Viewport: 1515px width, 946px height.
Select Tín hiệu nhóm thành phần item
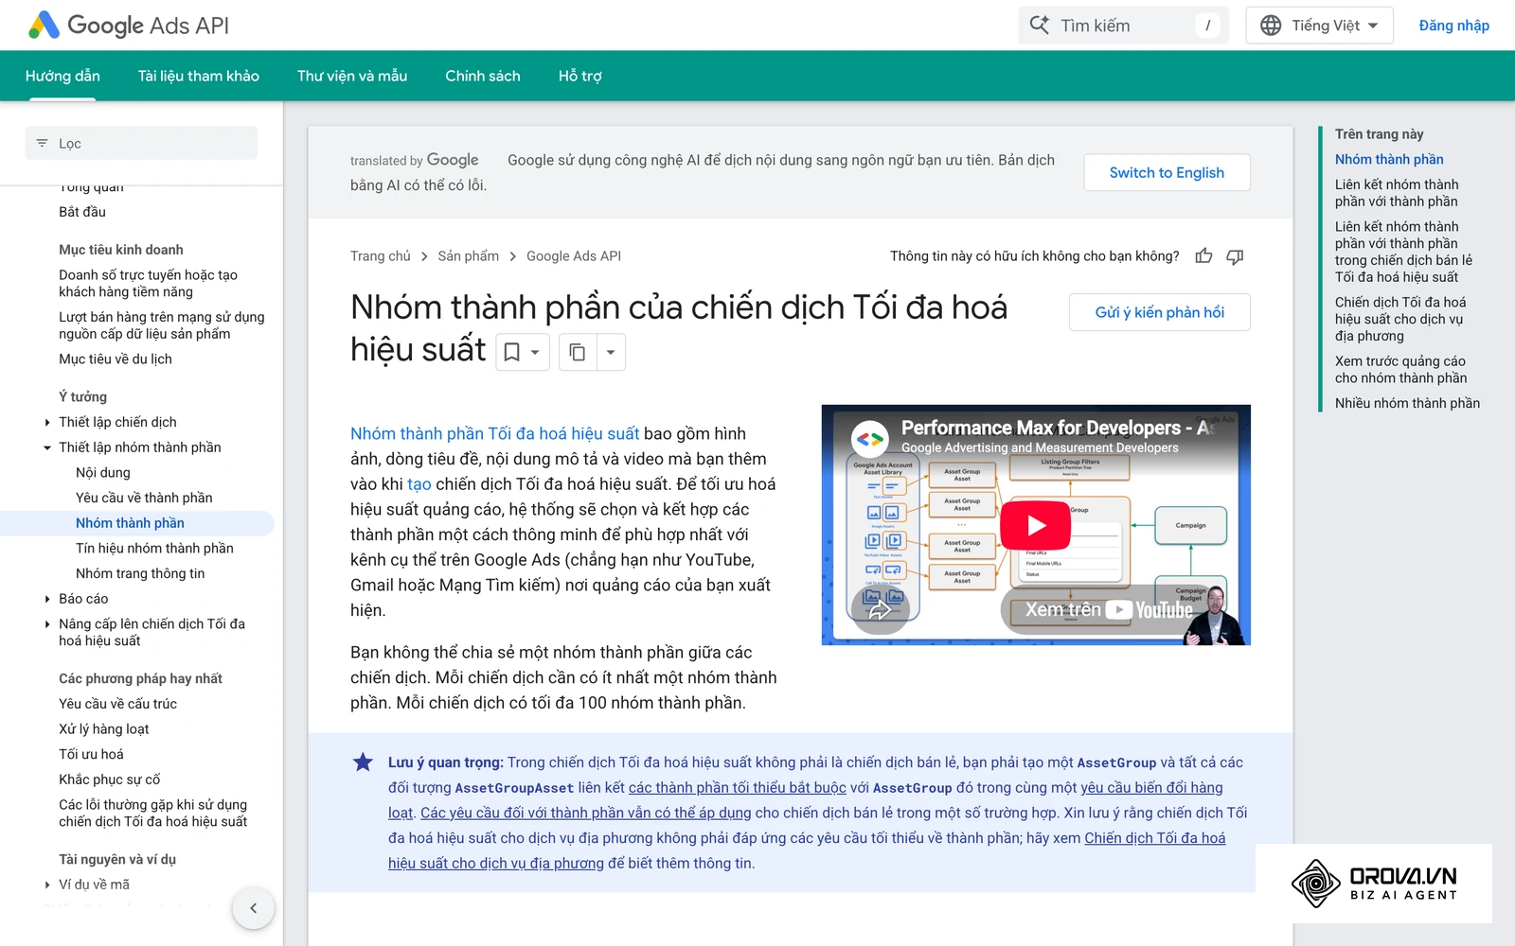[154, 549]
